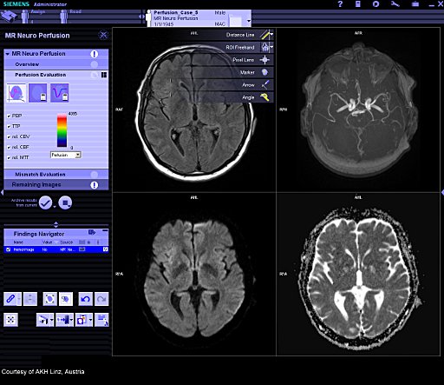Open the Perfusion color palette dropdown
This screenshot has height=385, width=444.
pos(66,155)
